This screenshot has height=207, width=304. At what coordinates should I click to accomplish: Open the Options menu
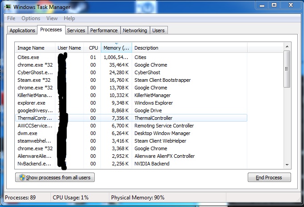(x=31, y=18)
